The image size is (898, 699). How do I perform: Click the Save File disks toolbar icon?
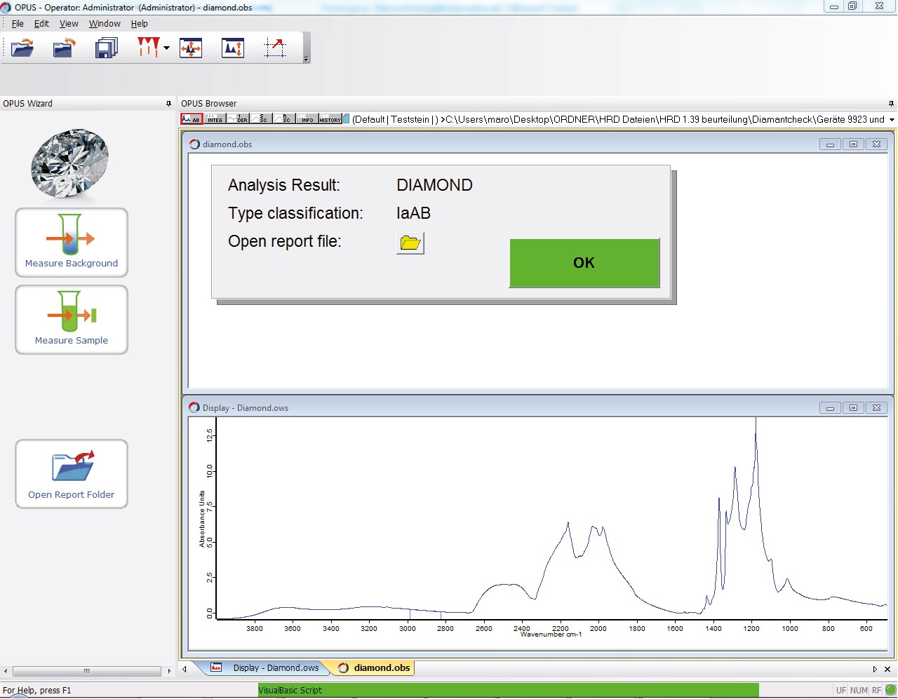point(106,48)
